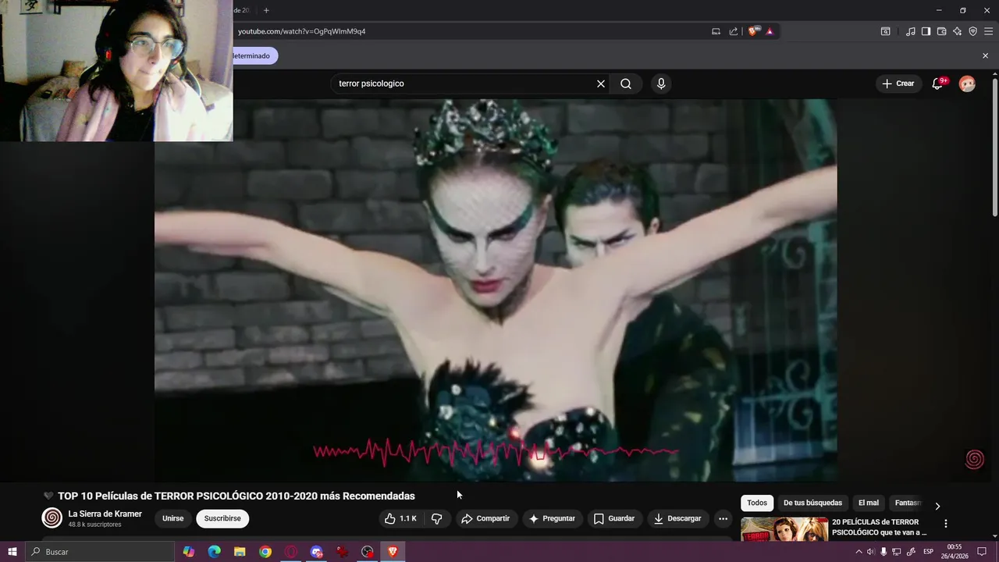Like the video with thumbs up
This screenshot has height=562, width=999.
click(400, 518)
